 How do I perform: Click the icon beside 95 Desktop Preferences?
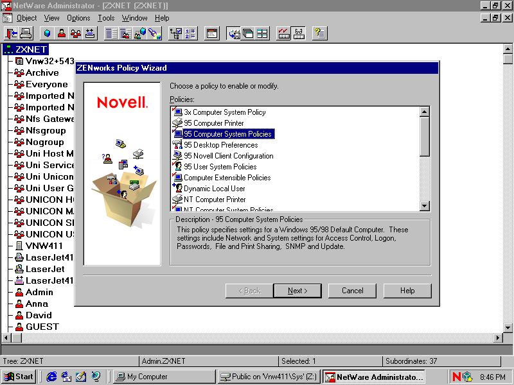point(177,144)
